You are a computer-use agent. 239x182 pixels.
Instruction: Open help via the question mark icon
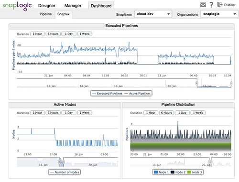point(211,5)
